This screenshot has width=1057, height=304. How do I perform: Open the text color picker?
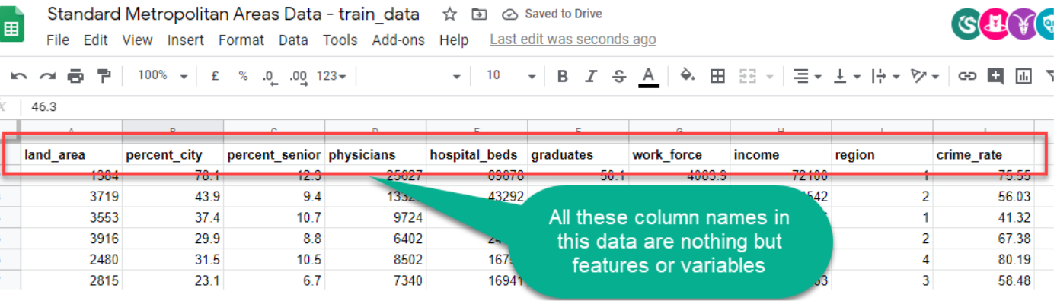649,76
